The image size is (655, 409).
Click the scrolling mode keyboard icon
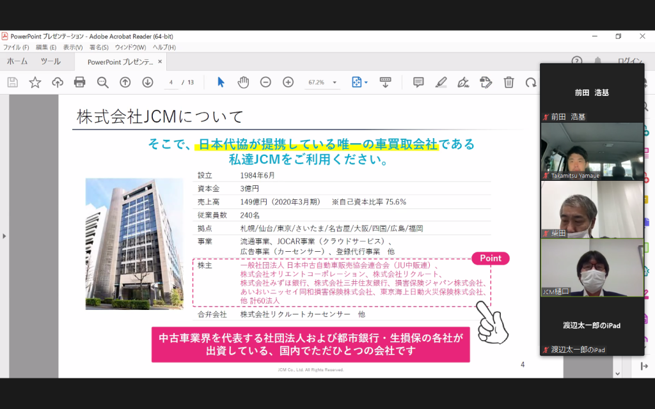coord(385,82)
